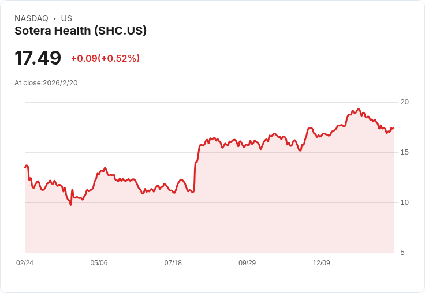Click the rightmost end of the price line
Viewport: 425px width, 293px height.
393,128
